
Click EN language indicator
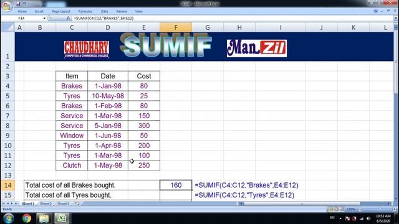[x=332, y=218]
